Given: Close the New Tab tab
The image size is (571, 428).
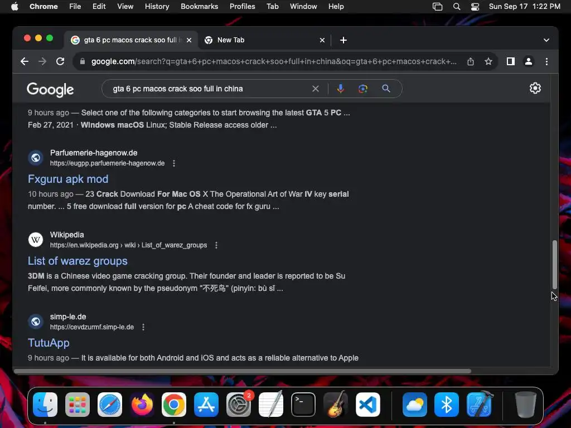Looking at the screenshot, I should [322, 40].
